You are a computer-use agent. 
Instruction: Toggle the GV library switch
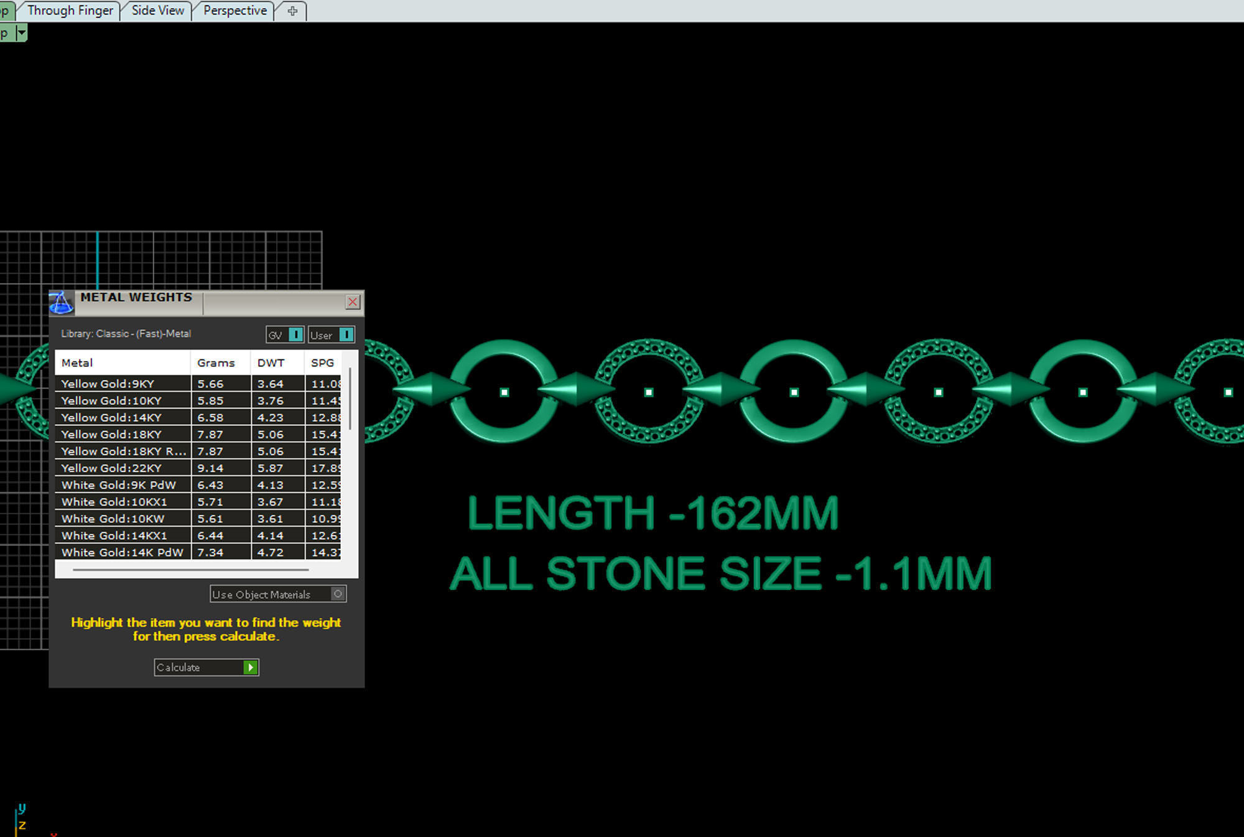[x=295, y=335]
